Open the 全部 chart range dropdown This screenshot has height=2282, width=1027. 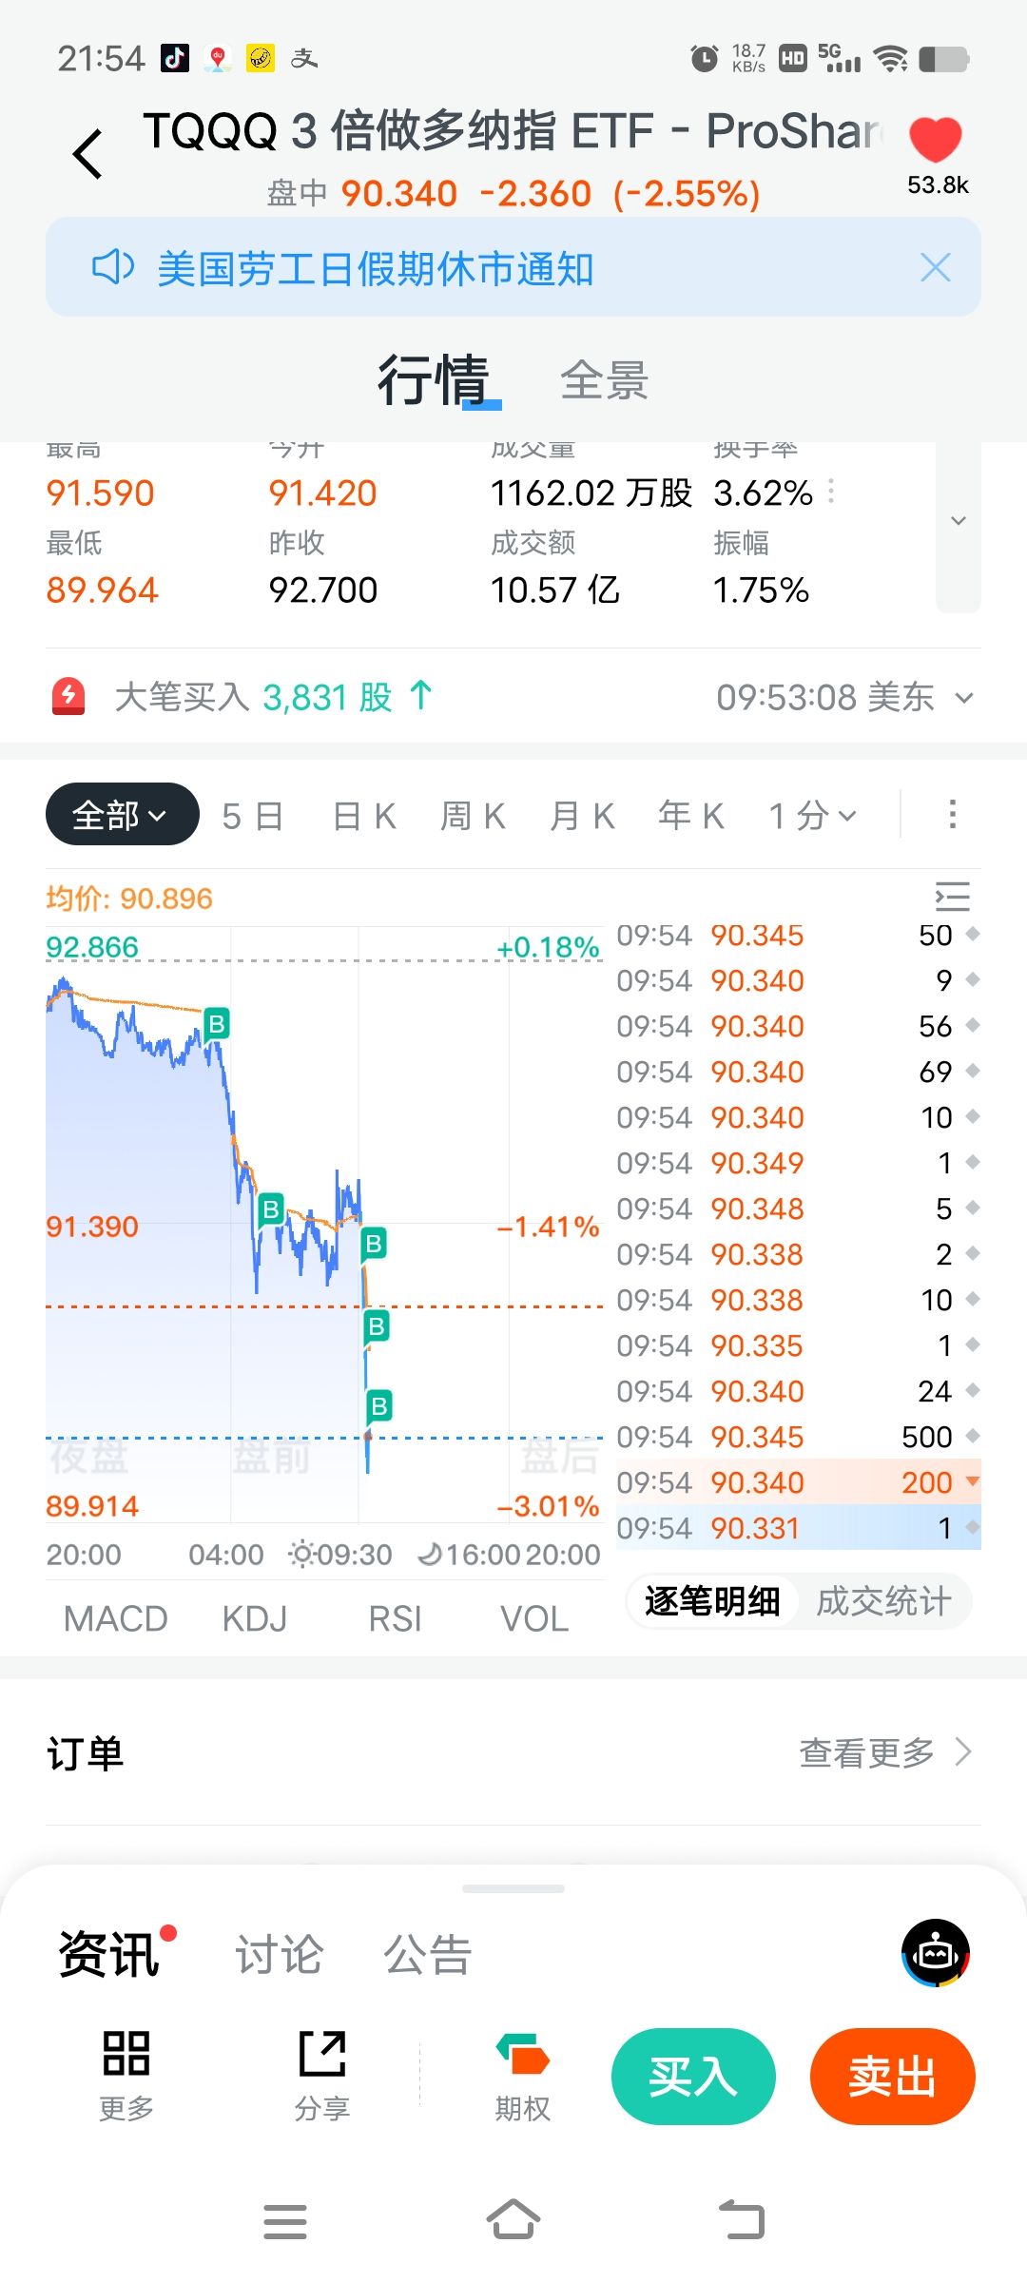pos(122,815)
